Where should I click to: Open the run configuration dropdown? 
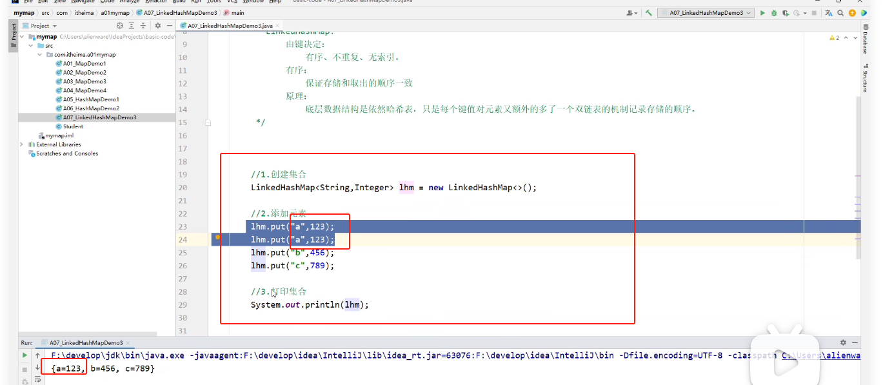(707, 13)
